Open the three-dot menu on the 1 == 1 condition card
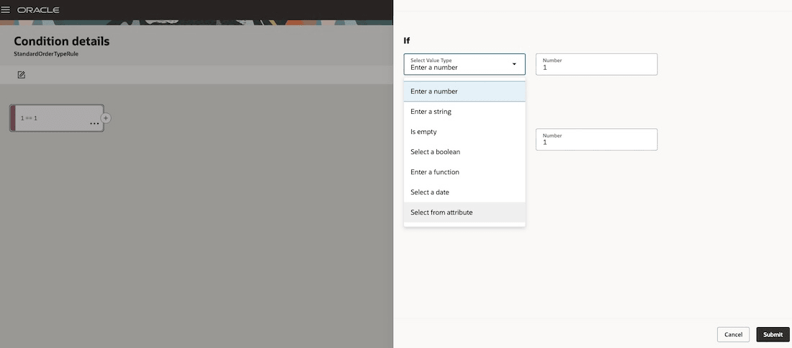Viewport: 792px width, 348px height. (94, 123)
